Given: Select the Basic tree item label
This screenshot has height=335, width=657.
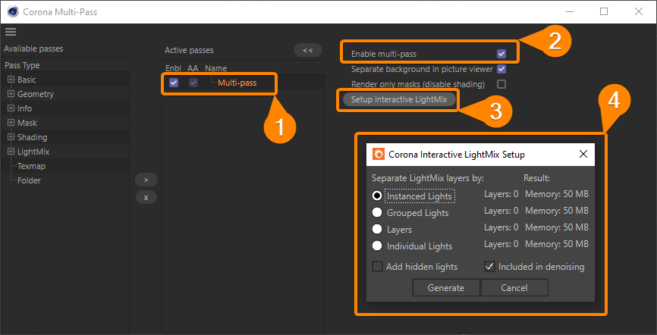Looking at the screenshot, I should coord(27,80).
